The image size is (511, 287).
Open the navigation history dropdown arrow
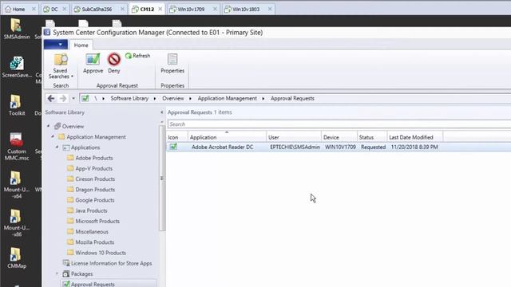click(x=73, y=98)
